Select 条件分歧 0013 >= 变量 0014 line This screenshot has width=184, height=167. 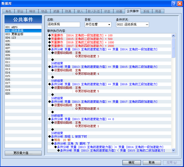click(x=109, y=147)
